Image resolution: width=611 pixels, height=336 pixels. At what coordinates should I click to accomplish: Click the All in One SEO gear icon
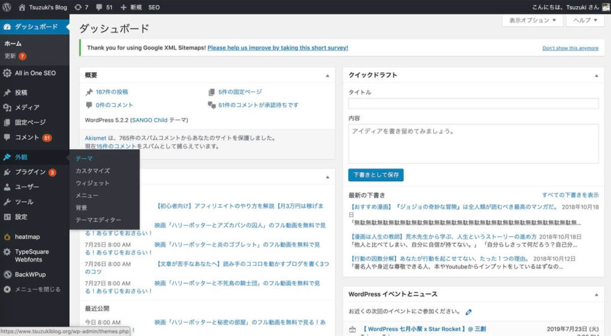[7, 73]
